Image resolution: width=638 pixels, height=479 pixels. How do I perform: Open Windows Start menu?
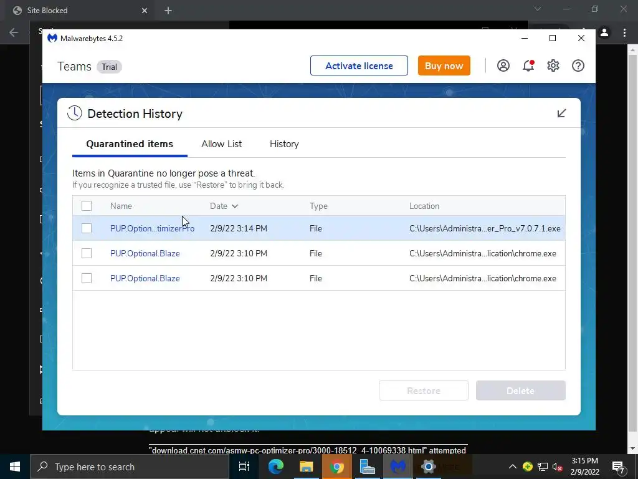click(x=15, y=467)
